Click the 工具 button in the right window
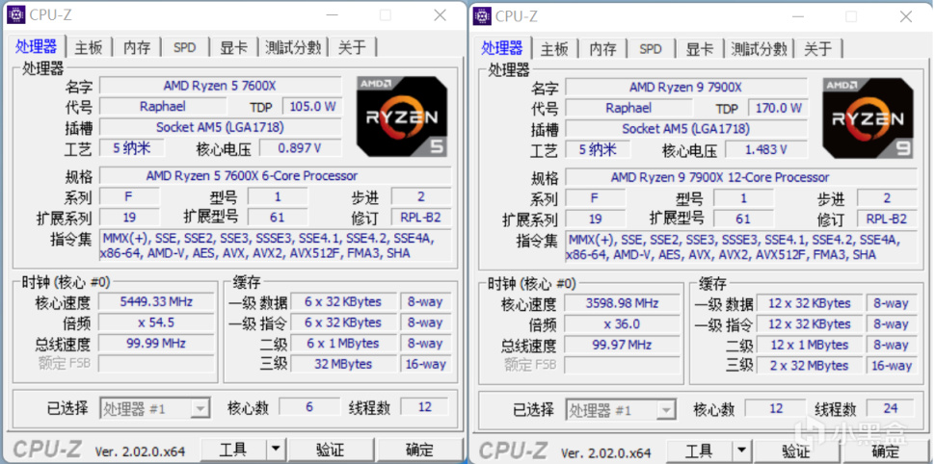This screenshot has height=464, width=935. [x=700, y=451]
